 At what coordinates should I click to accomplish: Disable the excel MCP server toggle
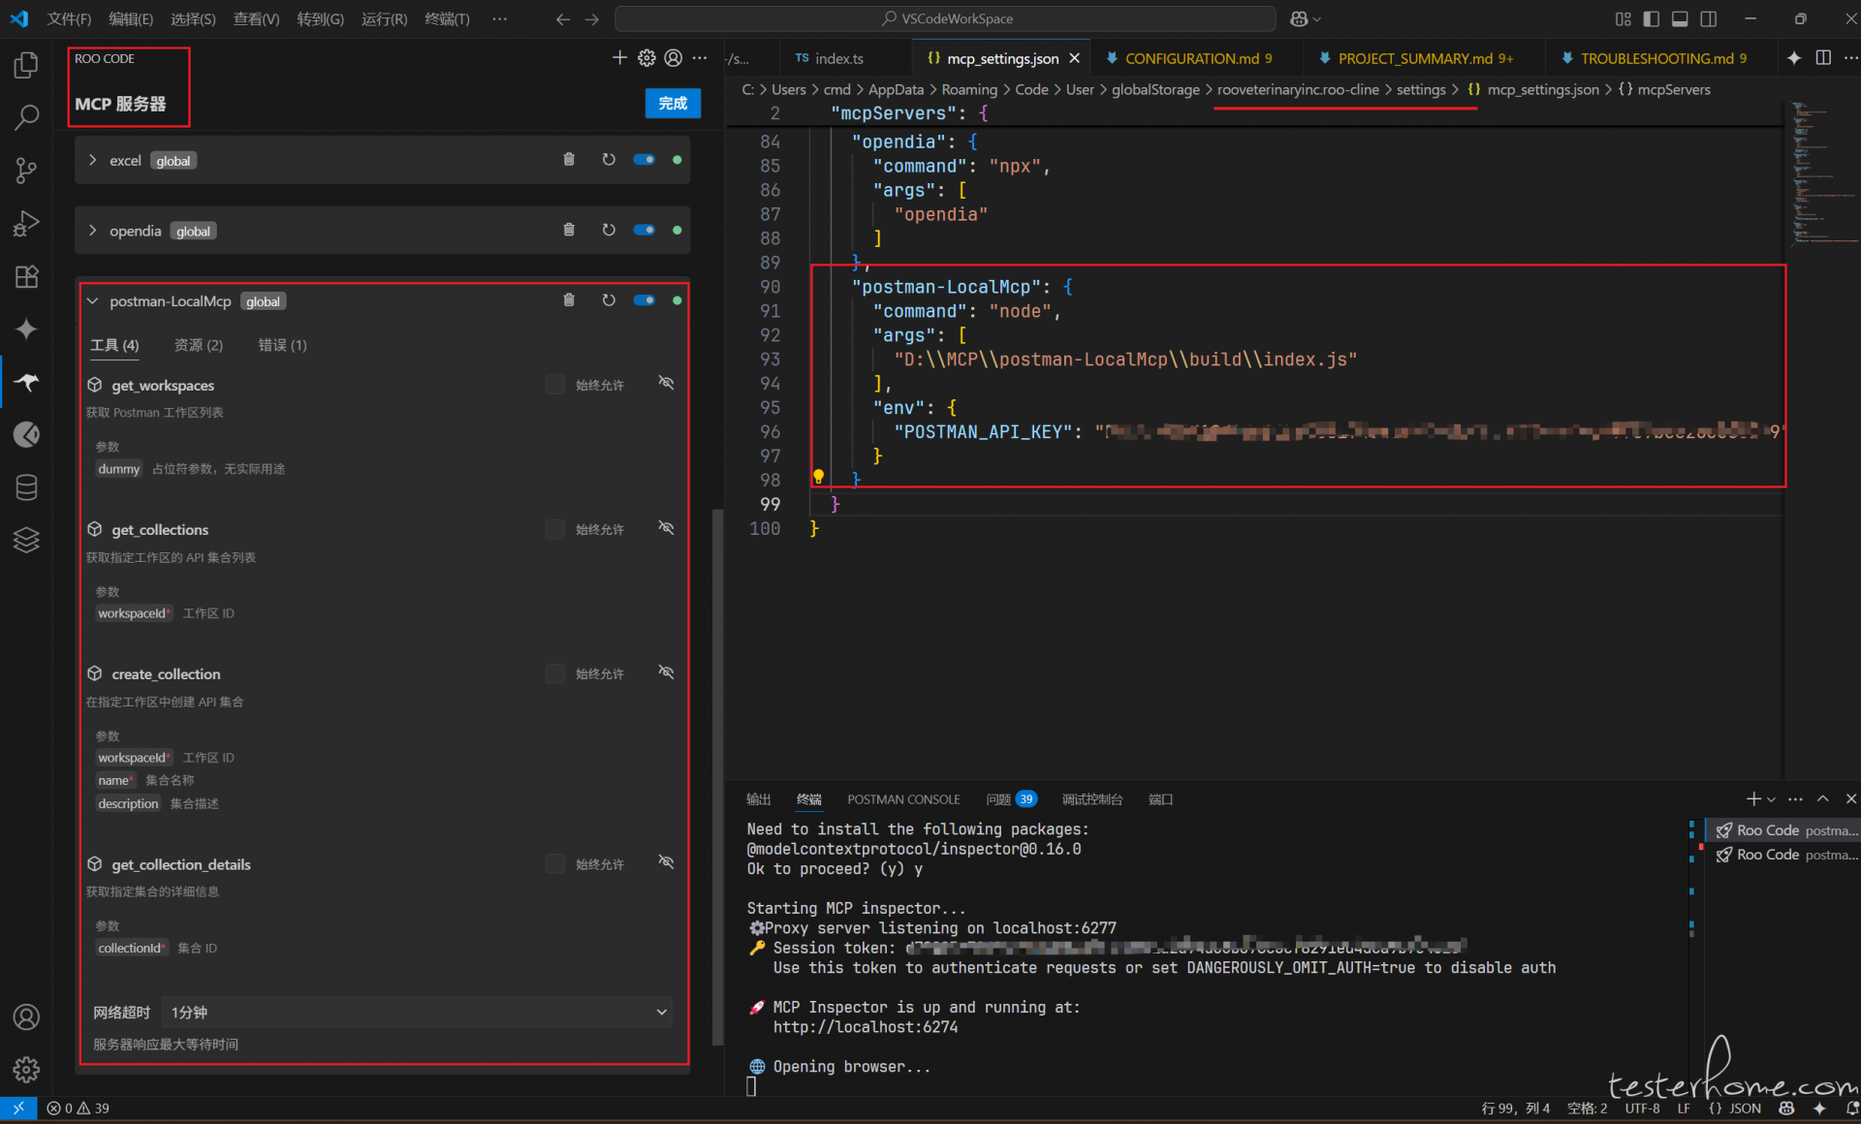tap(645, 160)
